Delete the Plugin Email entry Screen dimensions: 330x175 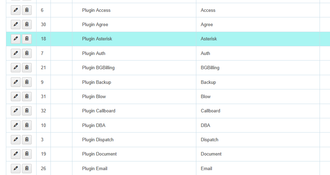pyautogui.click(x=27, y=168)
